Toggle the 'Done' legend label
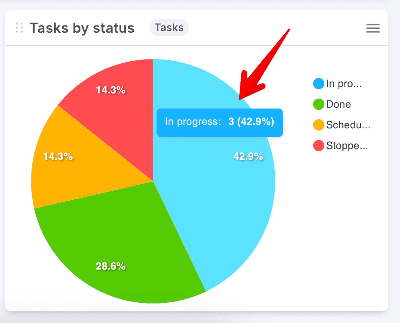The height and width of the screenshot is (323, 400). tap(338, 104)
